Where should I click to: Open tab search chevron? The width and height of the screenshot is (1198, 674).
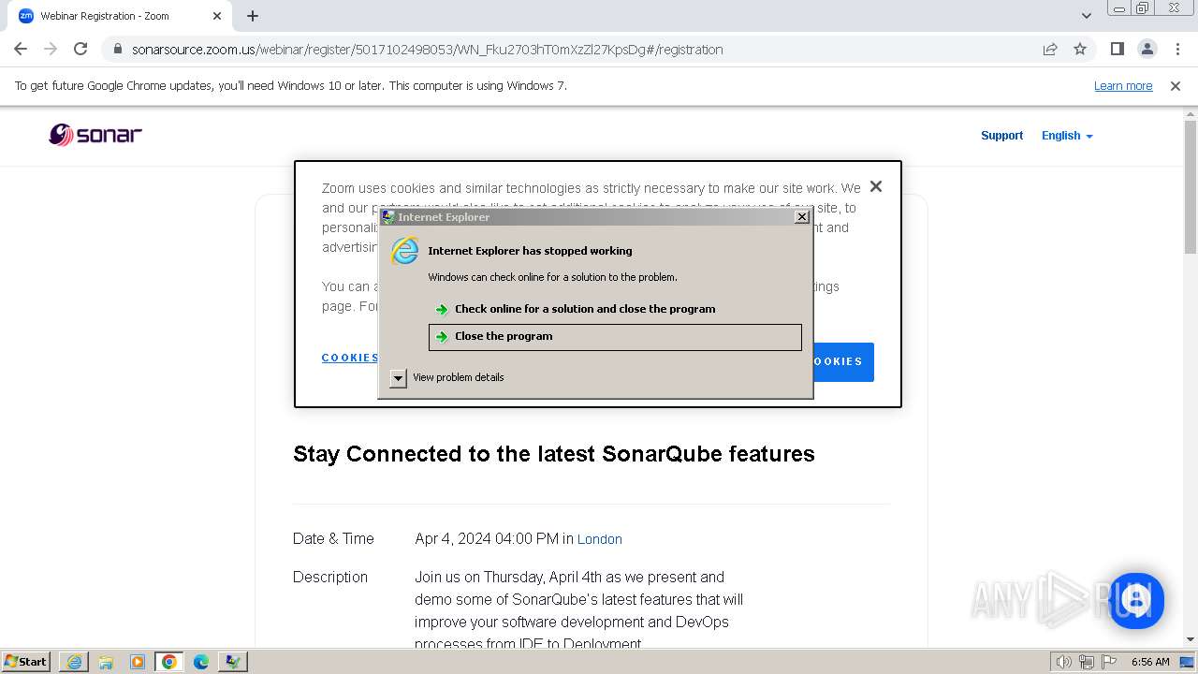click(x=1086, y=16)
